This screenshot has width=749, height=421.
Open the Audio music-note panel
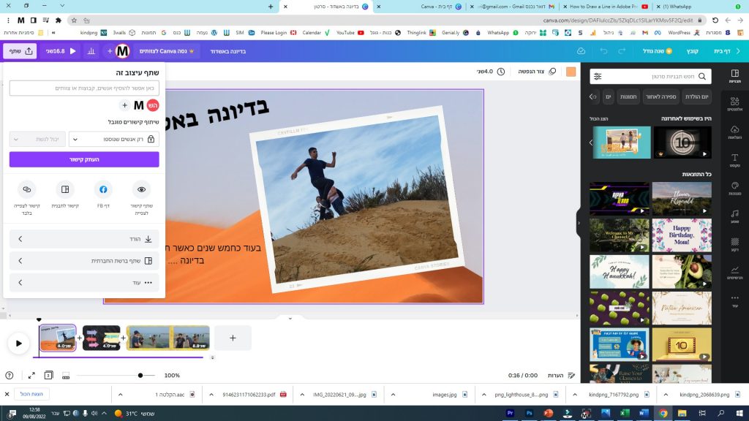coord(734,216)
